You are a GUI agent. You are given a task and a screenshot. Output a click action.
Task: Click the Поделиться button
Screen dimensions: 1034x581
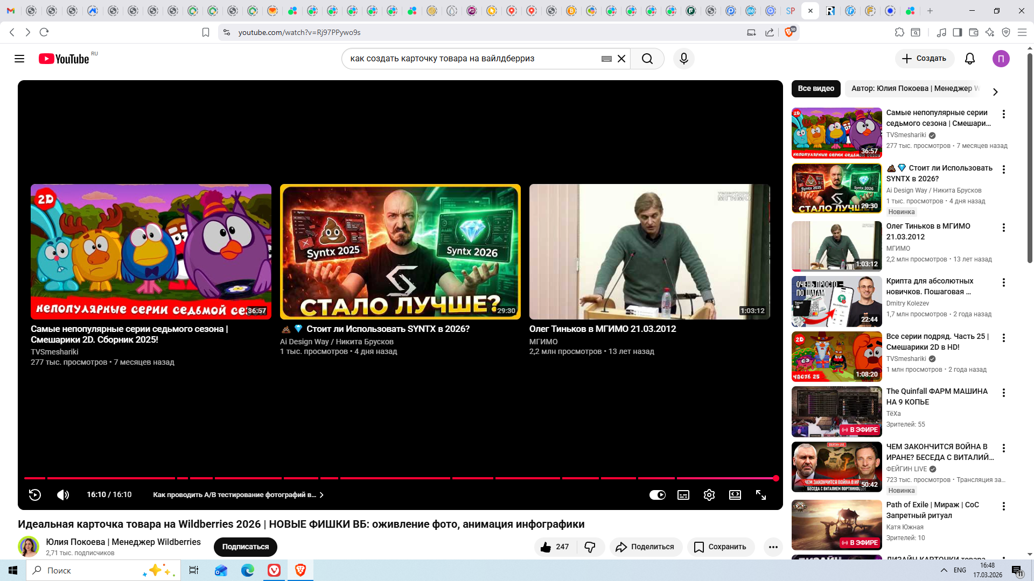click(x=645, y=547)
